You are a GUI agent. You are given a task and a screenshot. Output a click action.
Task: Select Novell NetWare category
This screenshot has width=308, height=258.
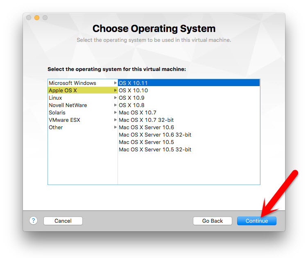coord(83,105)
